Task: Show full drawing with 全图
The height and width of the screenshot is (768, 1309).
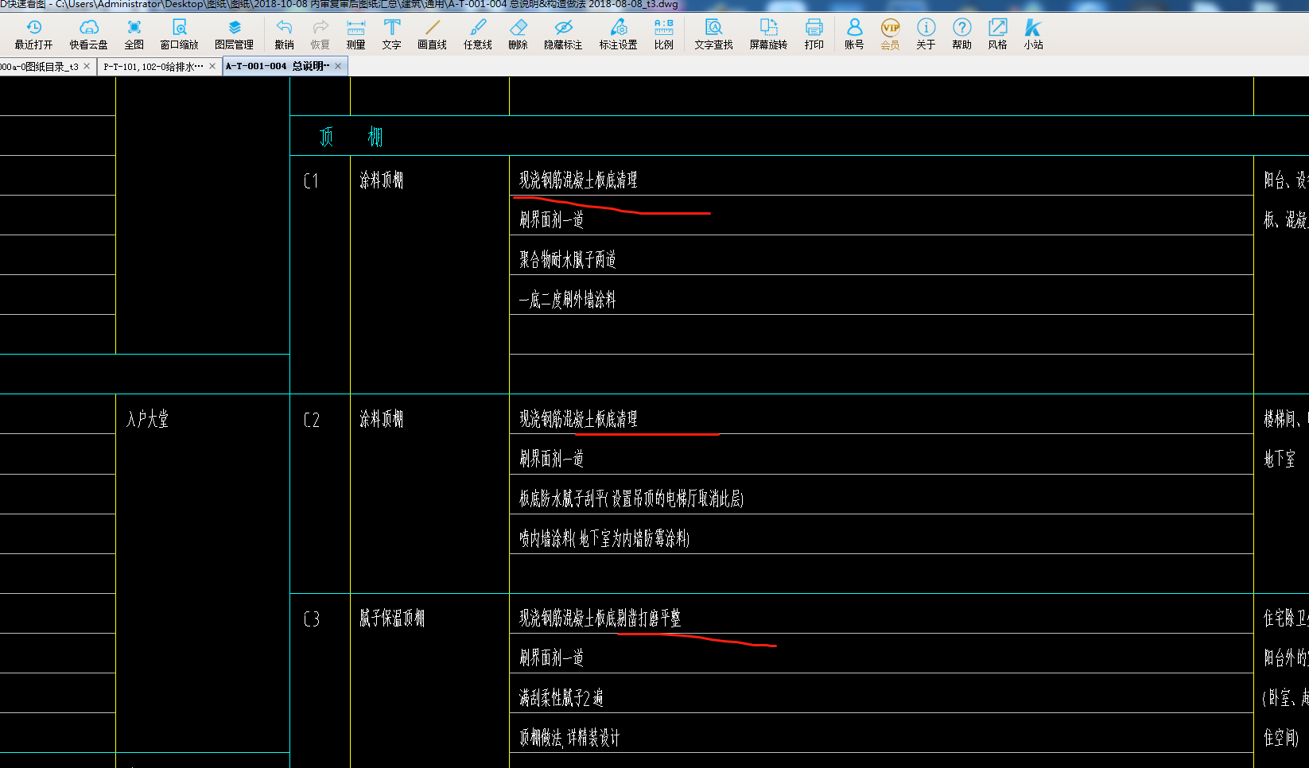Action: (134, 35)
